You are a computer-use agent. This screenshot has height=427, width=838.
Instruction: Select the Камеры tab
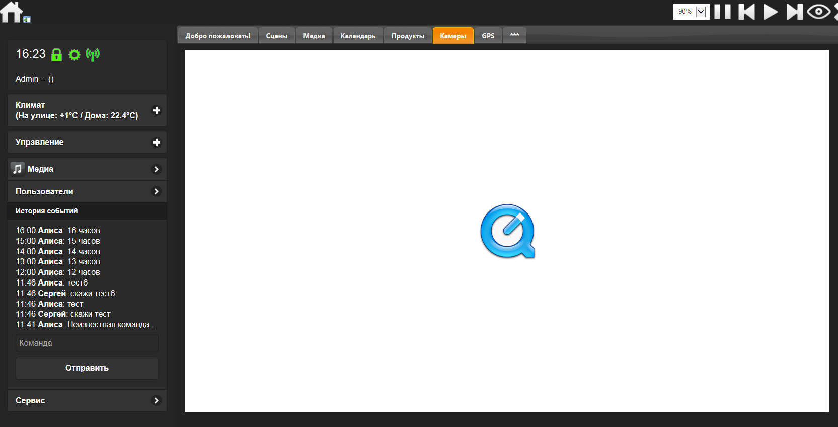453,36
